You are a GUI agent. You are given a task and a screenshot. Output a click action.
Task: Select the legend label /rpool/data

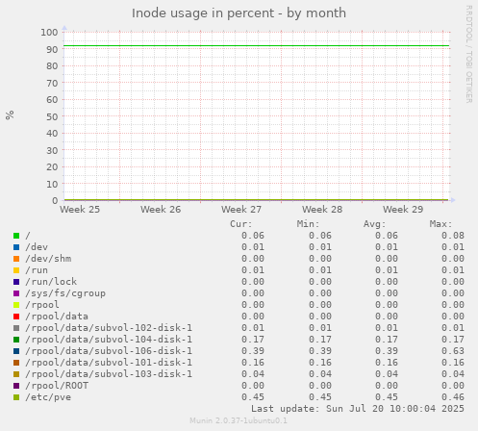pyautogui.click(x=57, y=317)
